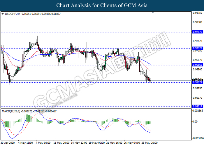Select the 7 May 08:00 time marker
This screenshot has height=146, width=204.
(x=43, y=143)
